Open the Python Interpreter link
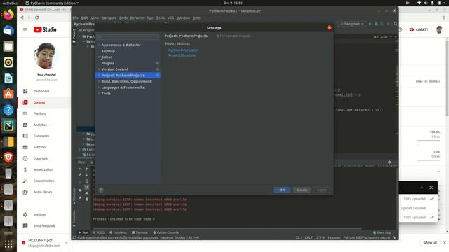 [183, 50]
